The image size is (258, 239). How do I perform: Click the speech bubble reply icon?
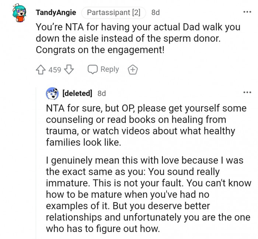point(93,70)
